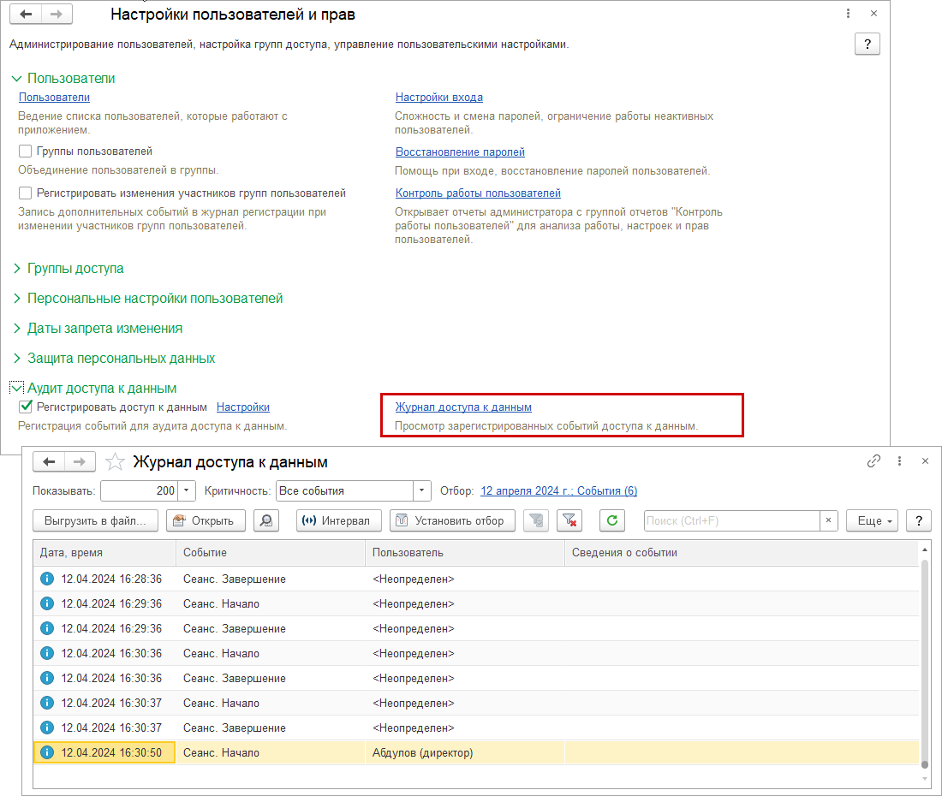Refresh the access journal with green arrow

coord(612,520)
